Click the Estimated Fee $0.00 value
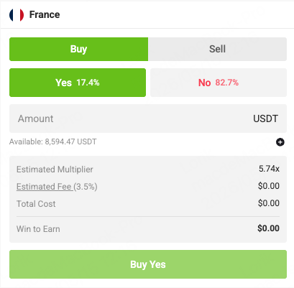This screenshot has width=294, height=288. click(269, 186)
